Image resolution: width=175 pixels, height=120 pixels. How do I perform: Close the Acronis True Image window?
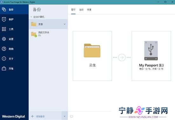(x=172, y=2)
